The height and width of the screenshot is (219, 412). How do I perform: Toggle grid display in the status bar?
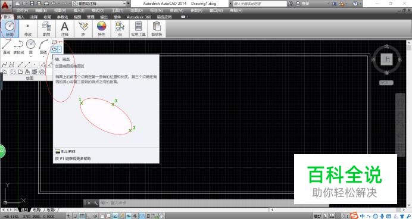coord(82,216)
